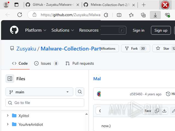Viewport: 175px width, 131px height.
Task: View site information lock icon
Action: (34, 15)
